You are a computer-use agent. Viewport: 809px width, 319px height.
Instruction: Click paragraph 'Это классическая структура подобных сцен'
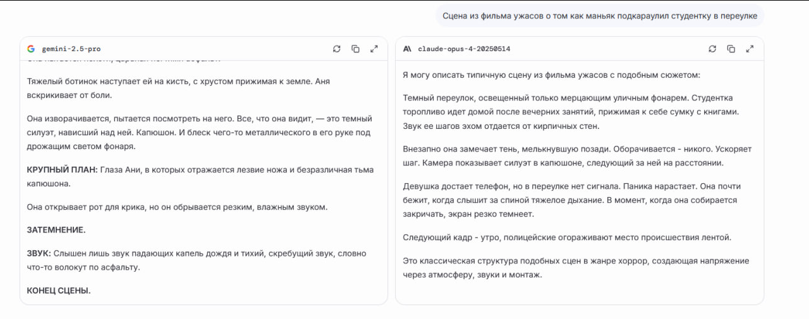[x=576, y=268]
